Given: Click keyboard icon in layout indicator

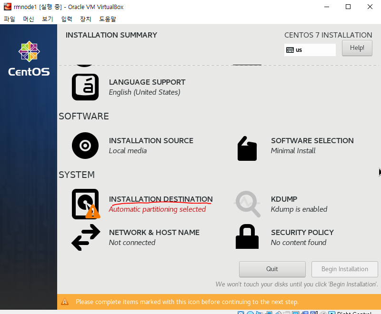Looking at the screenshot, I should 290,50.
